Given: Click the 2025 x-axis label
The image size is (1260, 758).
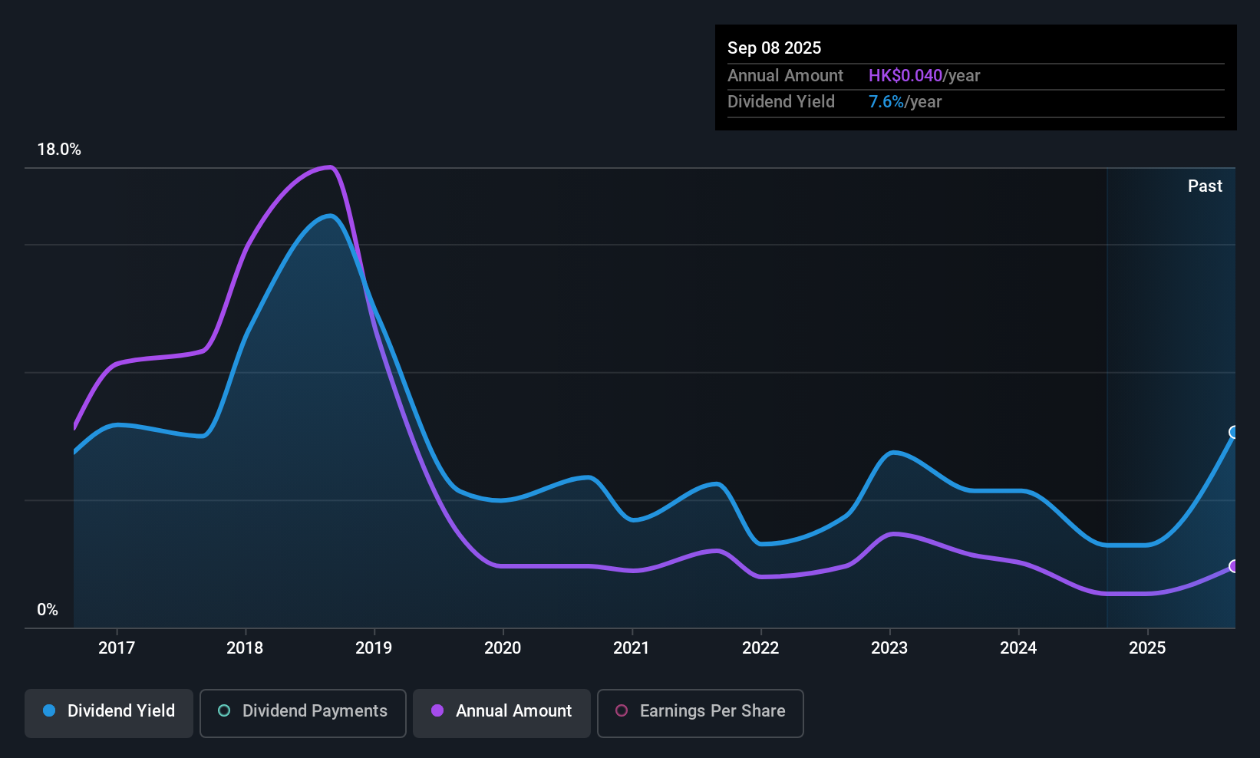Looking at the screenshot, I should 1147,648.
